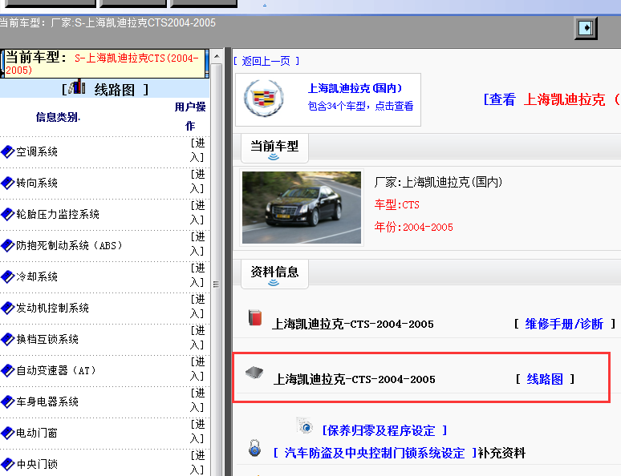The width and height of the screenshot is (621, 476).
Task: Click the gray device icon for wiring diagram row
Action: [x=254, y=373]
